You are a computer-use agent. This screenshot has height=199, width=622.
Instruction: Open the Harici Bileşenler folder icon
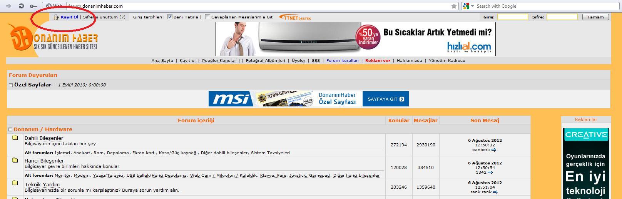click(x=15, y=160)
